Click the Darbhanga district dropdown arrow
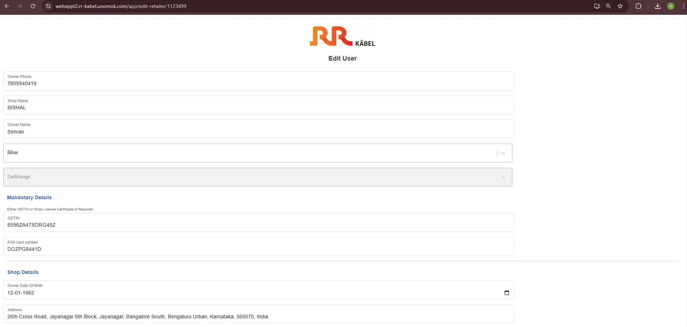687x327 pixels. (503, 177)
